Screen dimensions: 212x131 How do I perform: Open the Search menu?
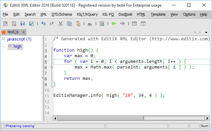[30, 14]
